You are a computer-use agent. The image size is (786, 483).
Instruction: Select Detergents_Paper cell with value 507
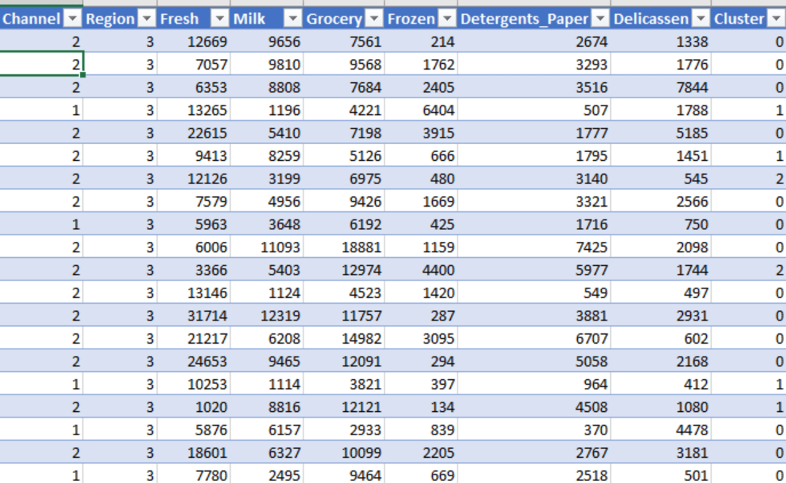(x=534, y=110)
